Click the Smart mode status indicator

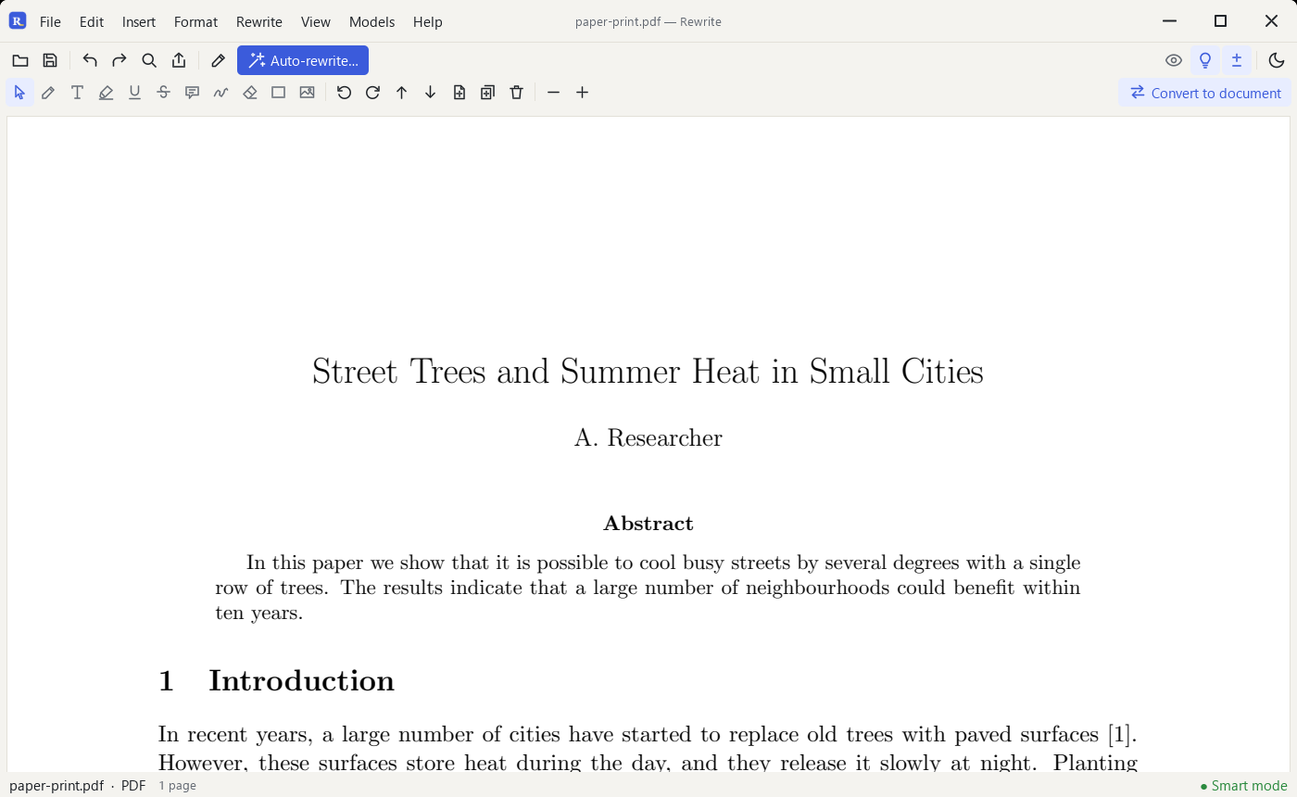pyautogui.click(x=1244, y=786)
